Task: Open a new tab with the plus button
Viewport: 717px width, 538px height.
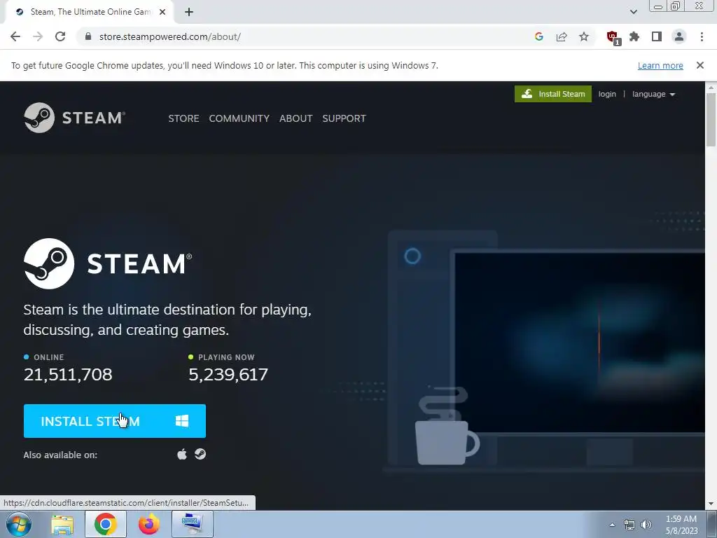Action: 189,12
